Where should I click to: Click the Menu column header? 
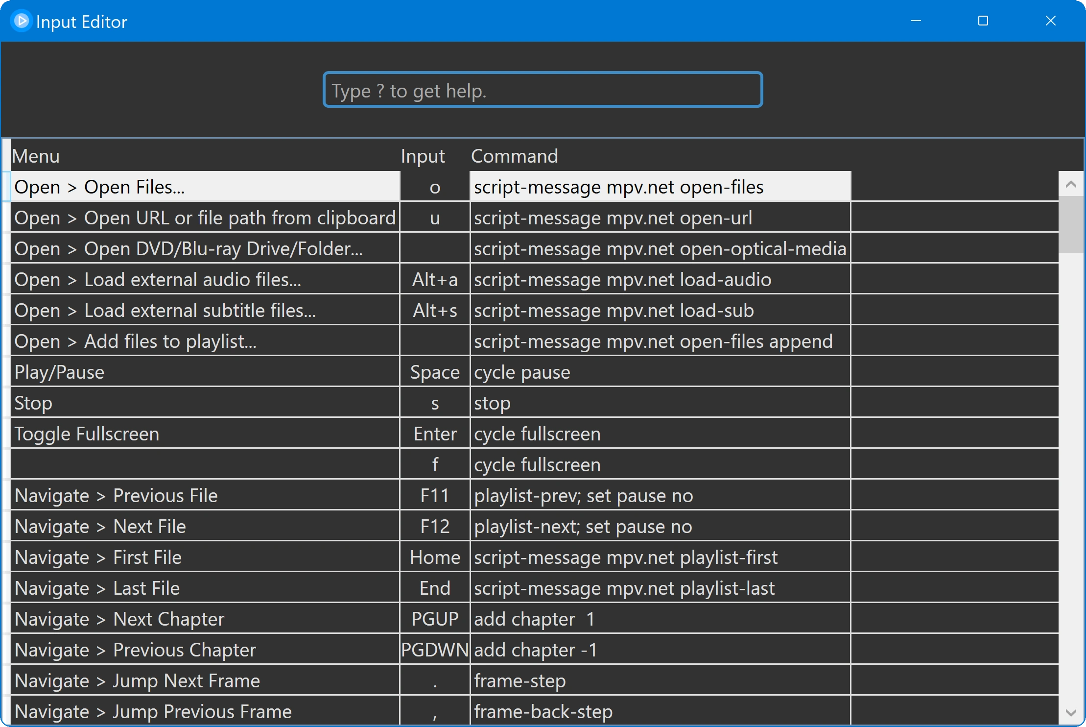[x=36, y=156]
